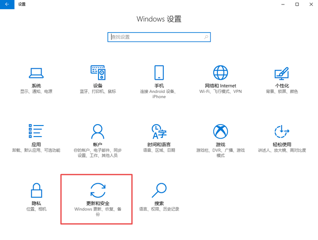The height and width of the screenshot is (240, 318).
Task: Click the 搜索 label
Action: coord(159,203)
